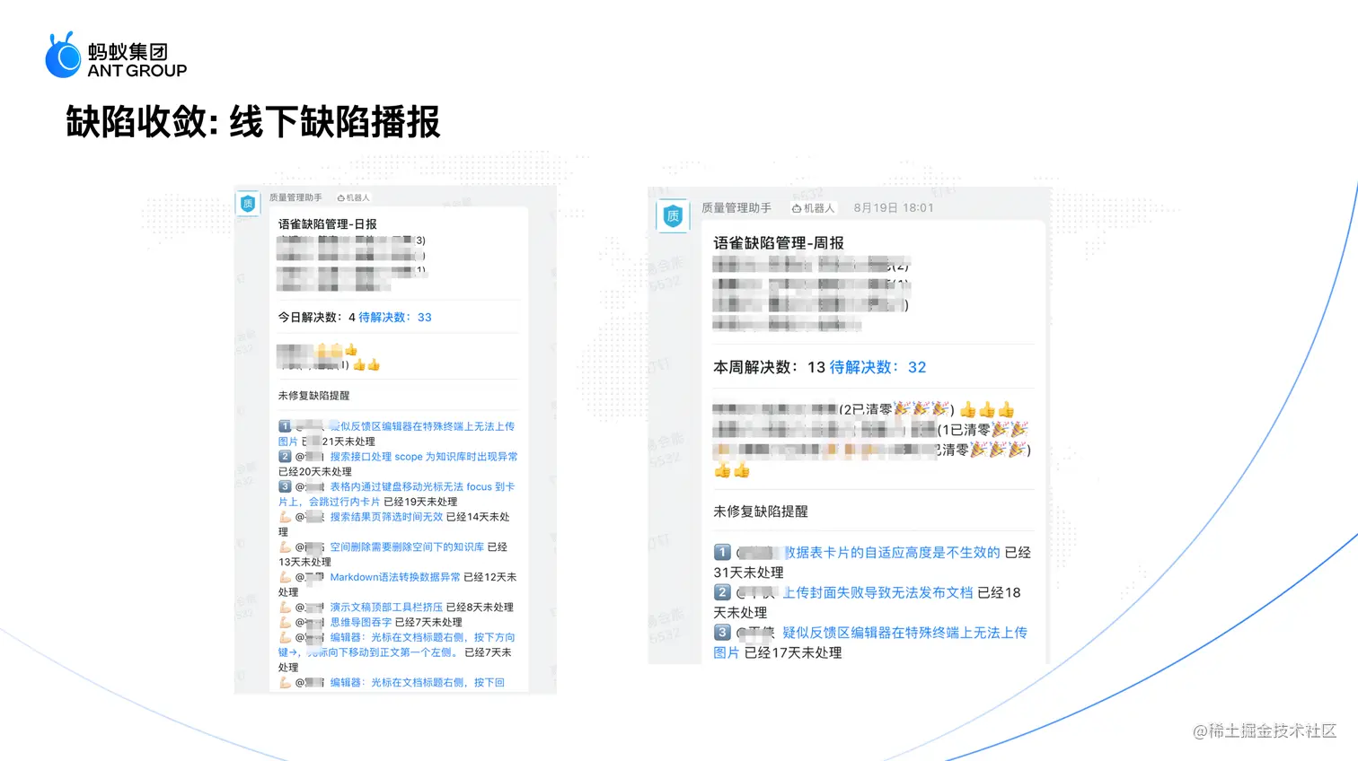1358x761 pixels.
Task: Click muscle emoji before 思维导图吞字
Action: click(x=285, y=622)
